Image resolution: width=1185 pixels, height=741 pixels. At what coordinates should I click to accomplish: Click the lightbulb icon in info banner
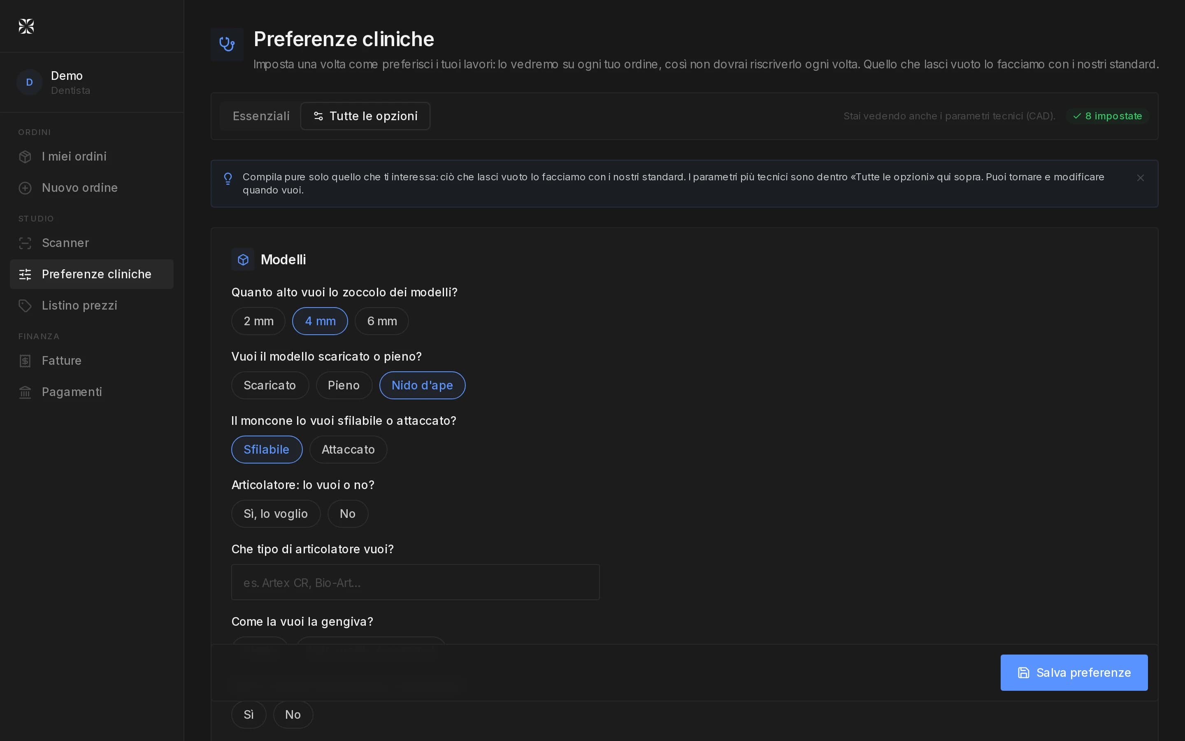[228, 178]
